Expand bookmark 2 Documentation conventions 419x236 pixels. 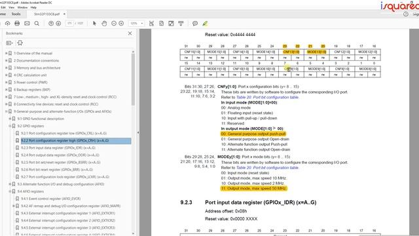(x=6, y=60)
